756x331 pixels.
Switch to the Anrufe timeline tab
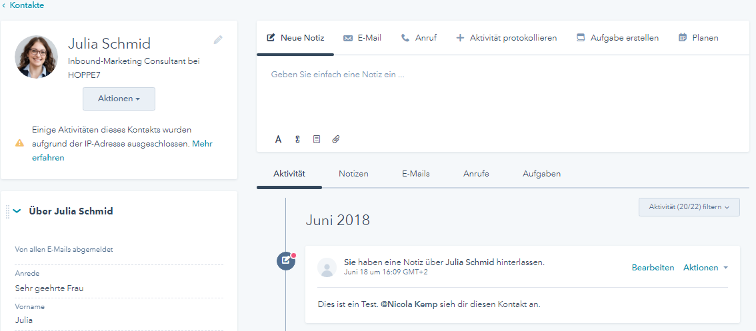(477, 174)
